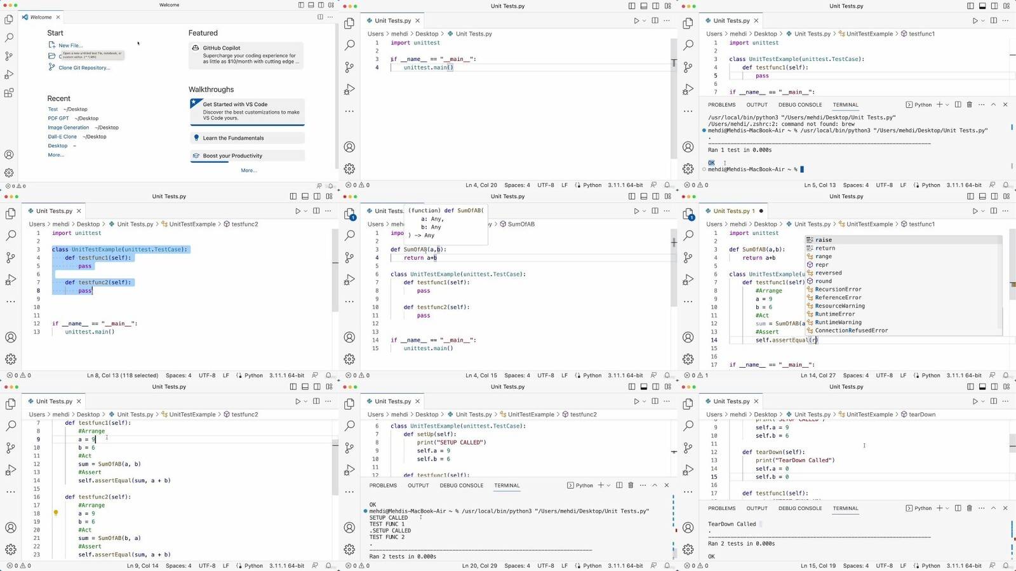Toggle primary sidebar in Welcome window title bar
Image resolution: width=1016 pixels, height=571 pixels.
301,5
